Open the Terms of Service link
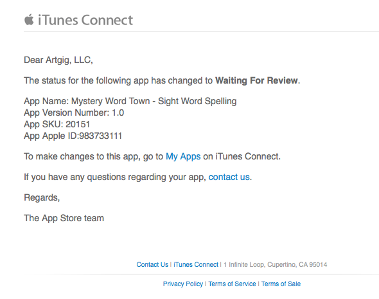The image size is (379, 299). pos(232,284)
